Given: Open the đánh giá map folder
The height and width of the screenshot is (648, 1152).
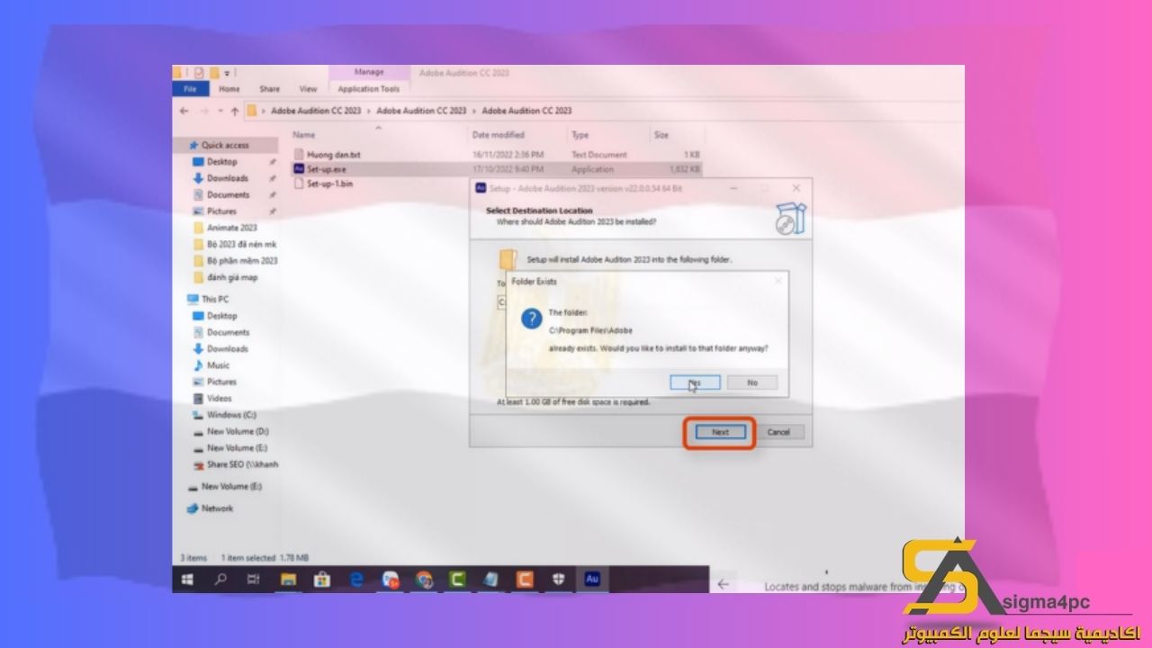Looking at the screenshot, I should pos(232,277).
